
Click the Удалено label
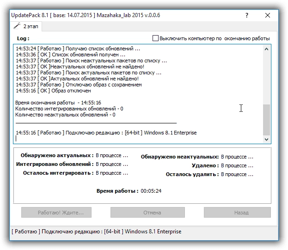click(x=205, y=165)
